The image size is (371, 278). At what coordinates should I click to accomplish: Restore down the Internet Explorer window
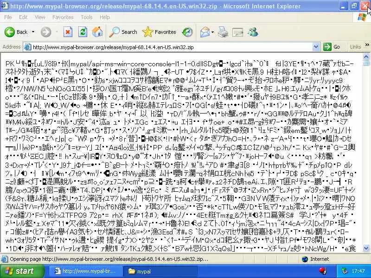(354, 6)
